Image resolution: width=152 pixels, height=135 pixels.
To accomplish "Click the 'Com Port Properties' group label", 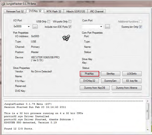I will (x=92, y=33).
